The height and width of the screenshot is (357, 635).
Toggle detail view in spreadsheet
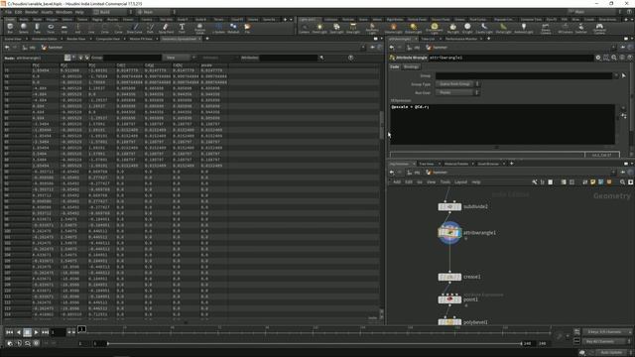pos(86,58)
